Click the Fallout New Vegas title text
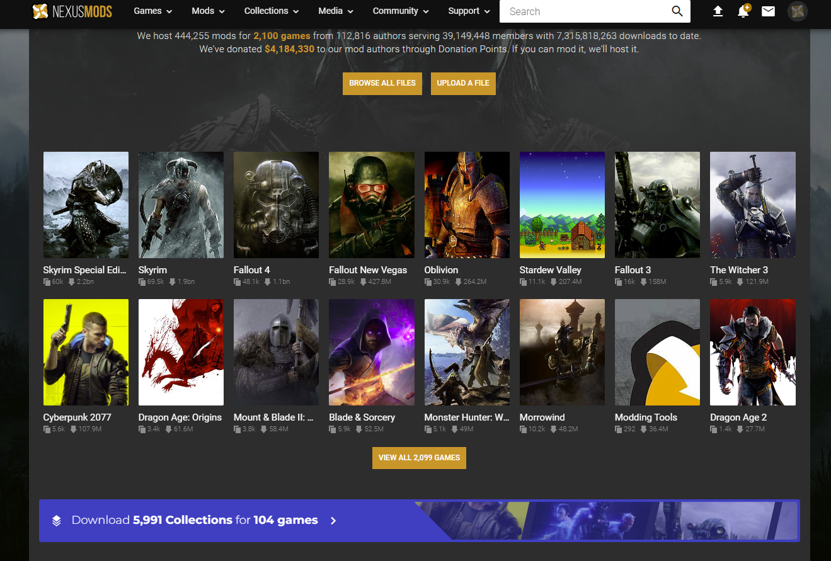Image resolution: width=831 pixels, height=561 pixels. [368, 269]
